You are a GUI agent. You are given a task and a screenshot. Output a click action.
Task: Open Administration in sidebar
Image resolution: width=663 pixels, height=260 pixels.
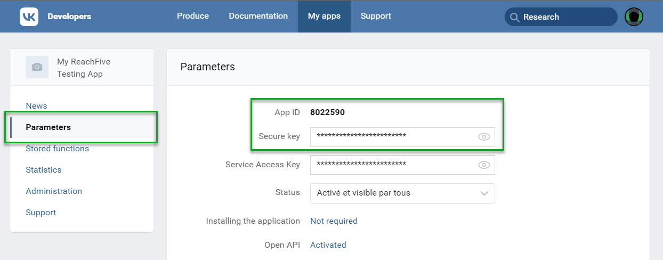pyautogui.click(x=54, y=191)
